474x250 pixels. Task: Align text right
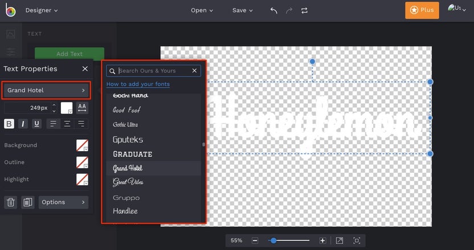81,124
